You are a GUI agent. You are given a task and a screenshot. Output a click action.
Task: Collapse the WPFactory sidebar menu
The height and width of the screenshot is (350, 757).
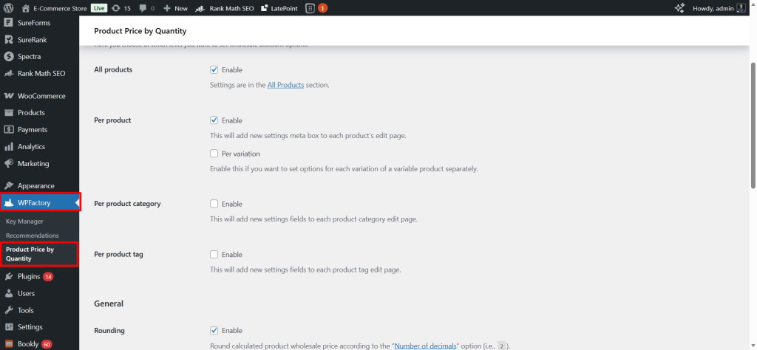click(39, 202)
